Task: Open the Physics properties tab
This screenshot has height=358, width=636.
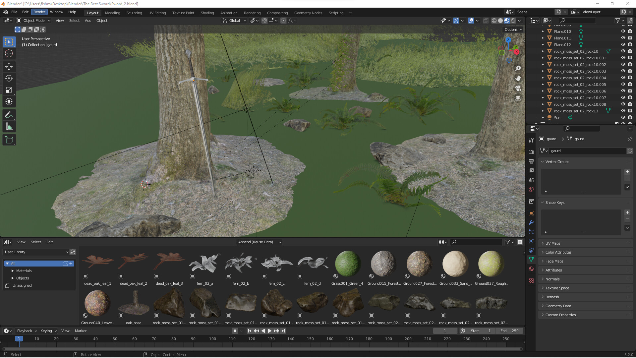Action: click(531, 241)
